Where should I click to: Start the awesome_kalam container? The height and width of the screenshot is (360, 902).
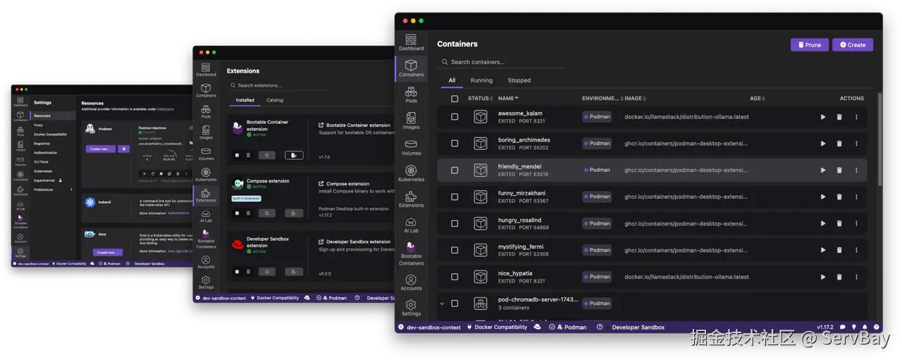823,117
